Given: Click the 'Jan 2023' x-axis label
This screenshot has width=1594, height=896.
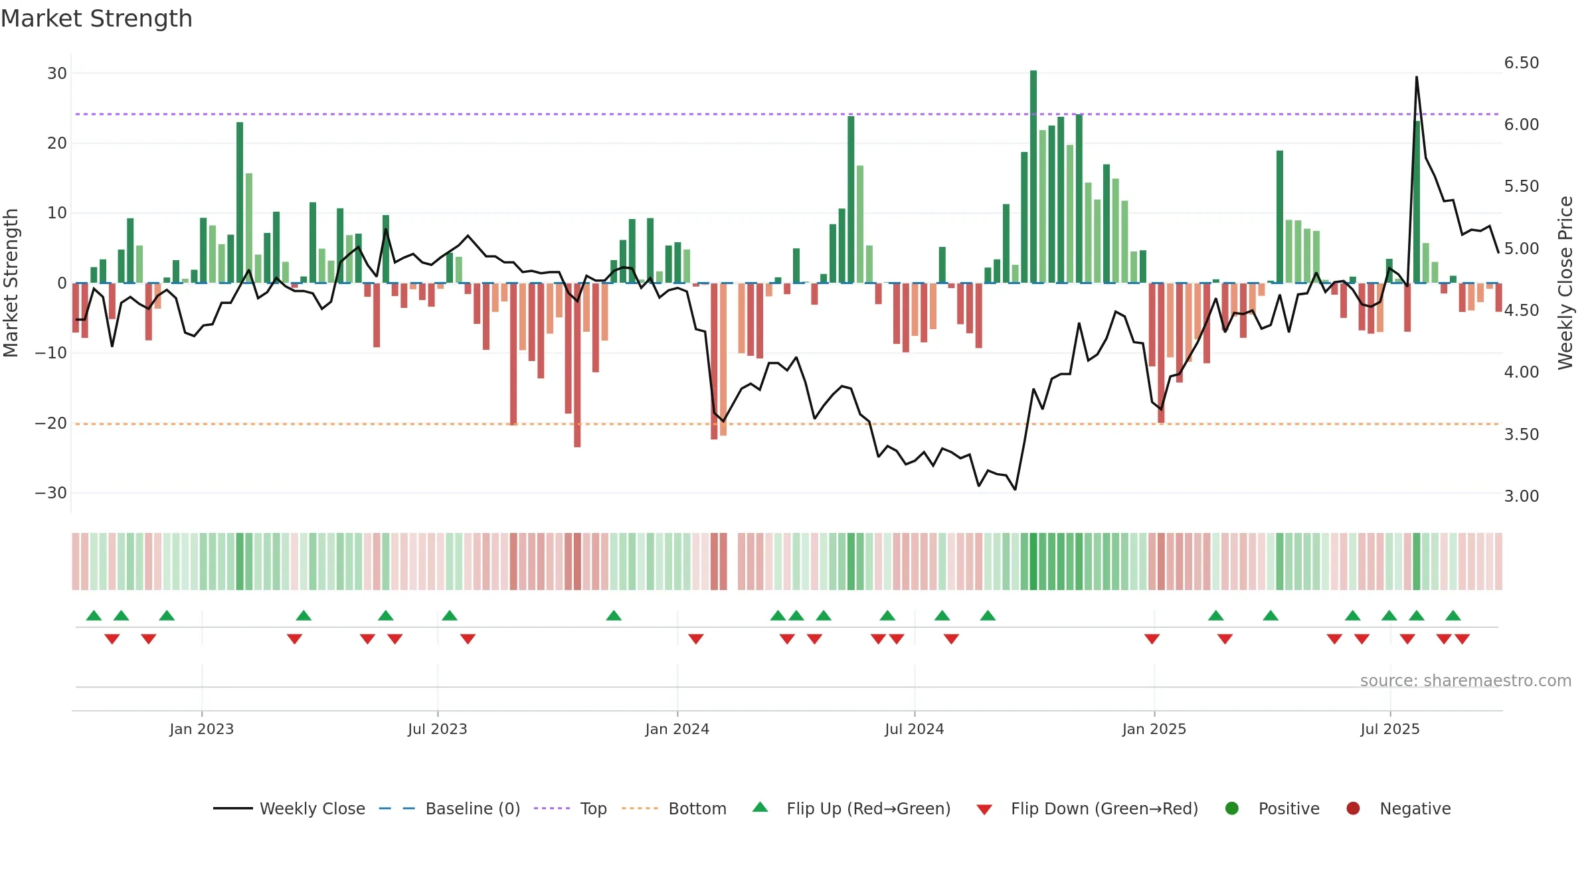Looking at the screenshot, I should (201, 729).
